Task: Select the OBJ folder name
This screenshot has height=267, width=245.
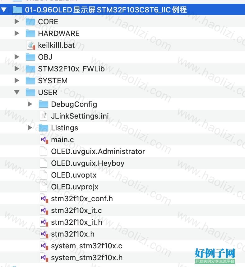Action: pos(45,57)
